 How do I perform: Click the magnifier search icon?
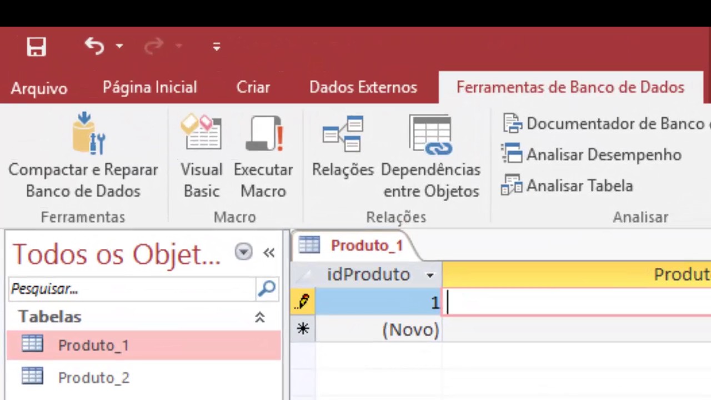[x=267, y=288]
